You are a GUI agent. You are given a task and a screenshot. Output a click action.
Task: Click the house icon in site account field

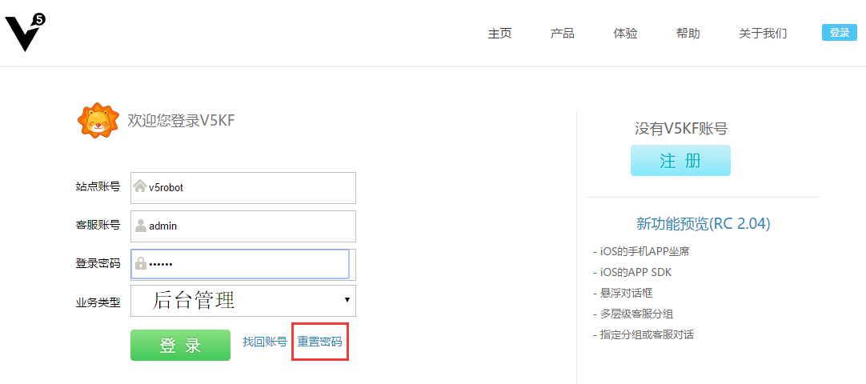pos(140,186)
